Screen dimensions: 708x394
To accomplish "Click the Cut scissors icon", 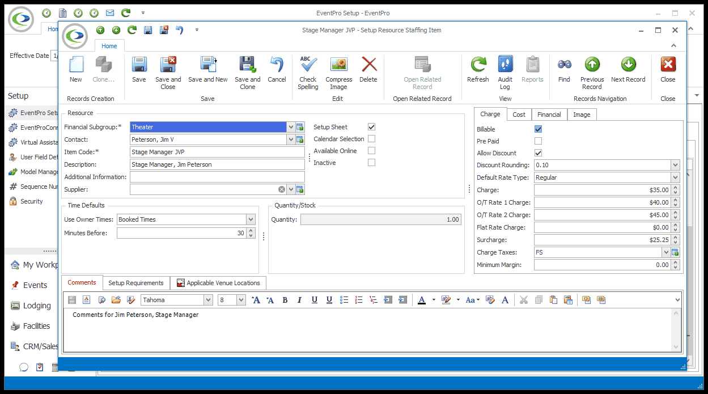I will tap(524, 300).
